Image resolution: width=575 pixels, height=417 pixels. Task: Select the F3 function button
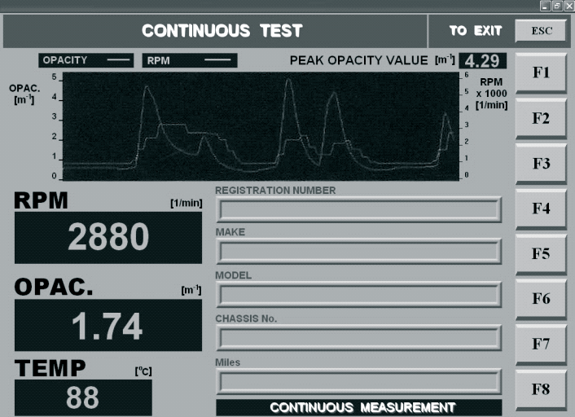point(541,164)
